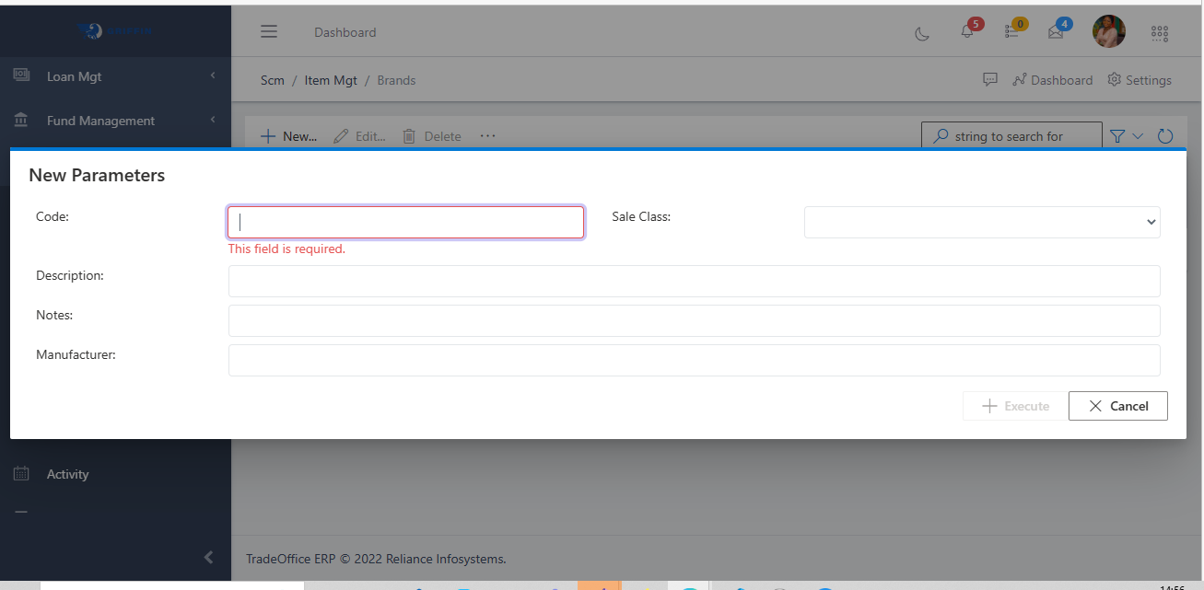Click into the Description field
This screenshot has width=1204, height=590.
point(695,281)
